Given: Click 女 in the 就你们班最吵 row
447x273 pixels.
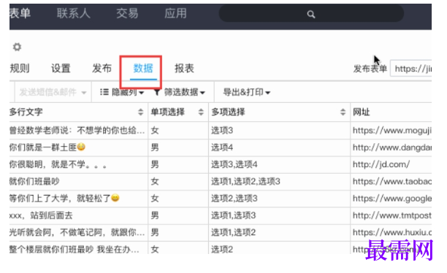Looking at the screenshot, I should pos(155,182).
